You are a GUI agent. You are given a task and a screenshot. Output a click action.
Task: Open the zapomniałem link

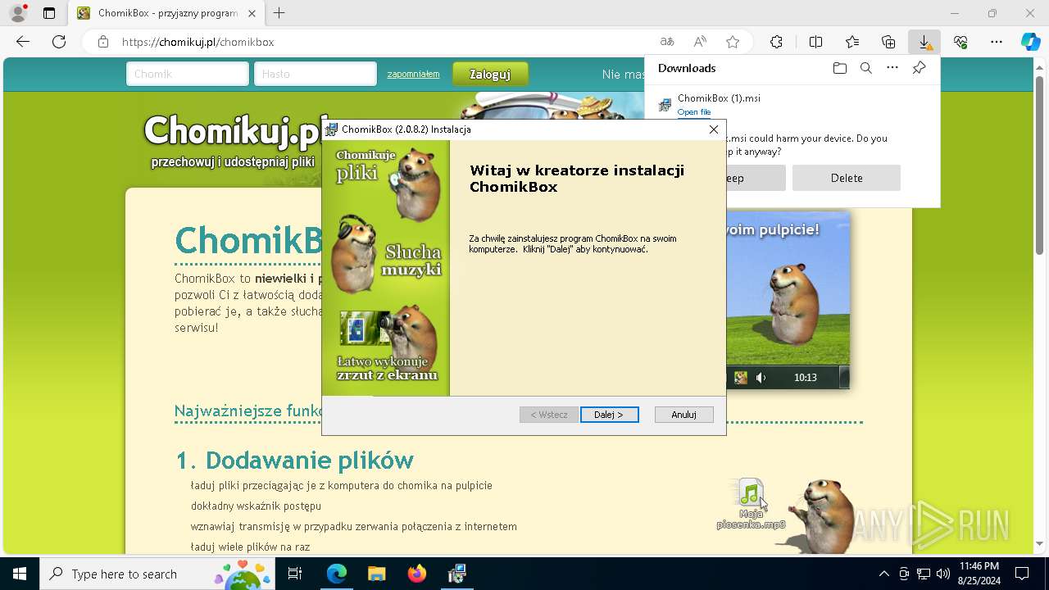coord(413,74)
